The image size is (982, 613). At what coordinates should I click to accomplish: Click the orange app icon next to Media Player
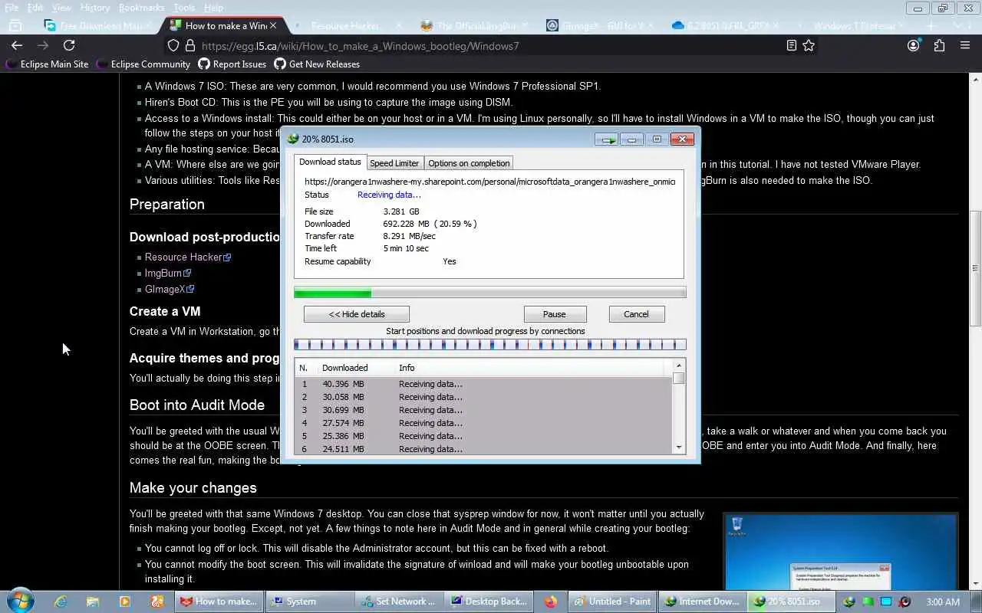pyautogui.click(x=157, y=602)
